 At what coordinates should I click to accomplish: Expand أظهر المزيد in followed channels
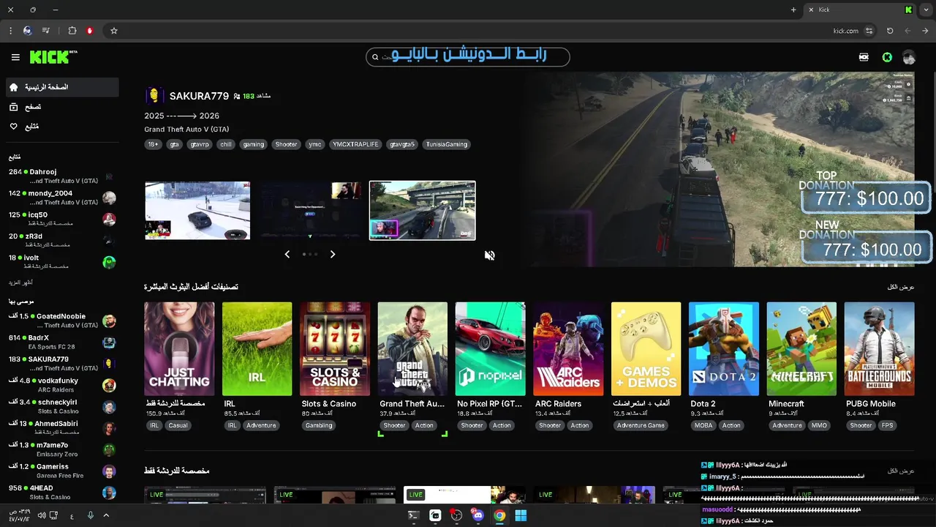pos(20,283)
